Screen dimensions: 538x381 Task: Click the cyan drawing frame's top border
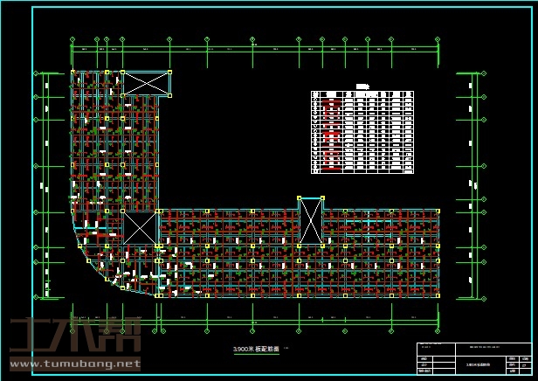tap(279, 8)
